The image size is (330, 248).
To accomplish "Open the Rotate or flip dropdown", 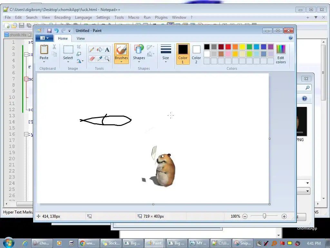I will tap(80, 61).
